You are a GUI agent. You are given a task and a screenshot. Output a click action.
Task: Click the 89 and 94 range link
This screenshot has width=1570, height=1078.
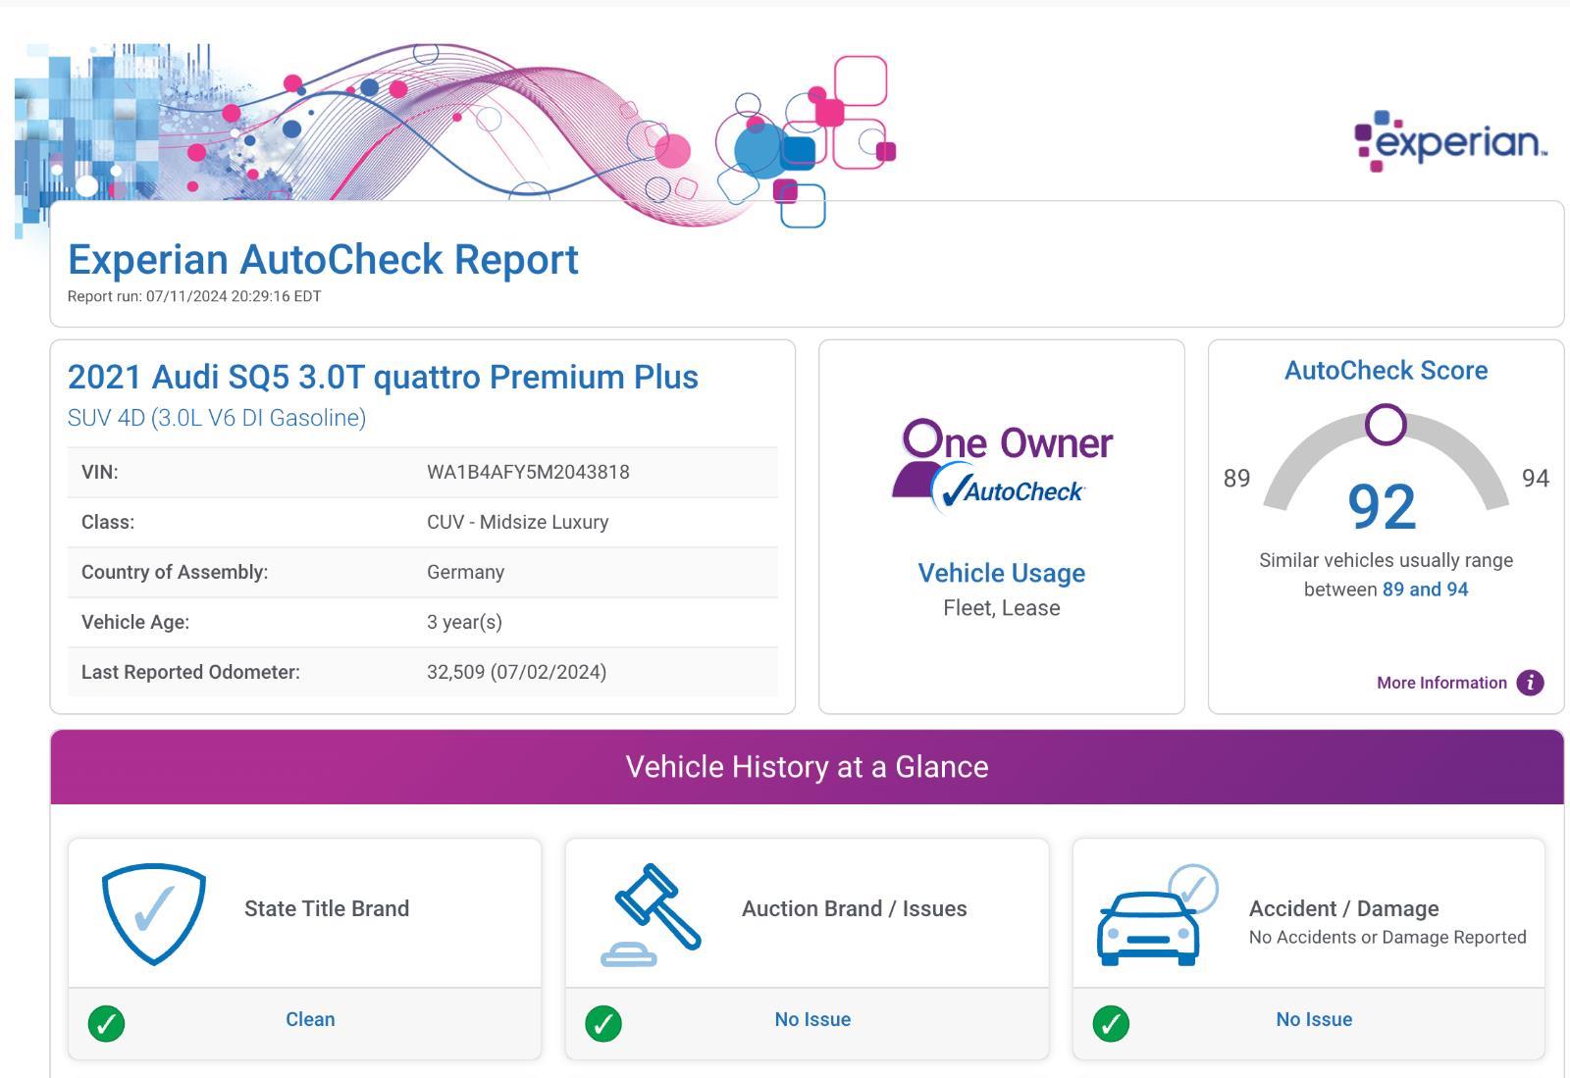coord(1425,590)
